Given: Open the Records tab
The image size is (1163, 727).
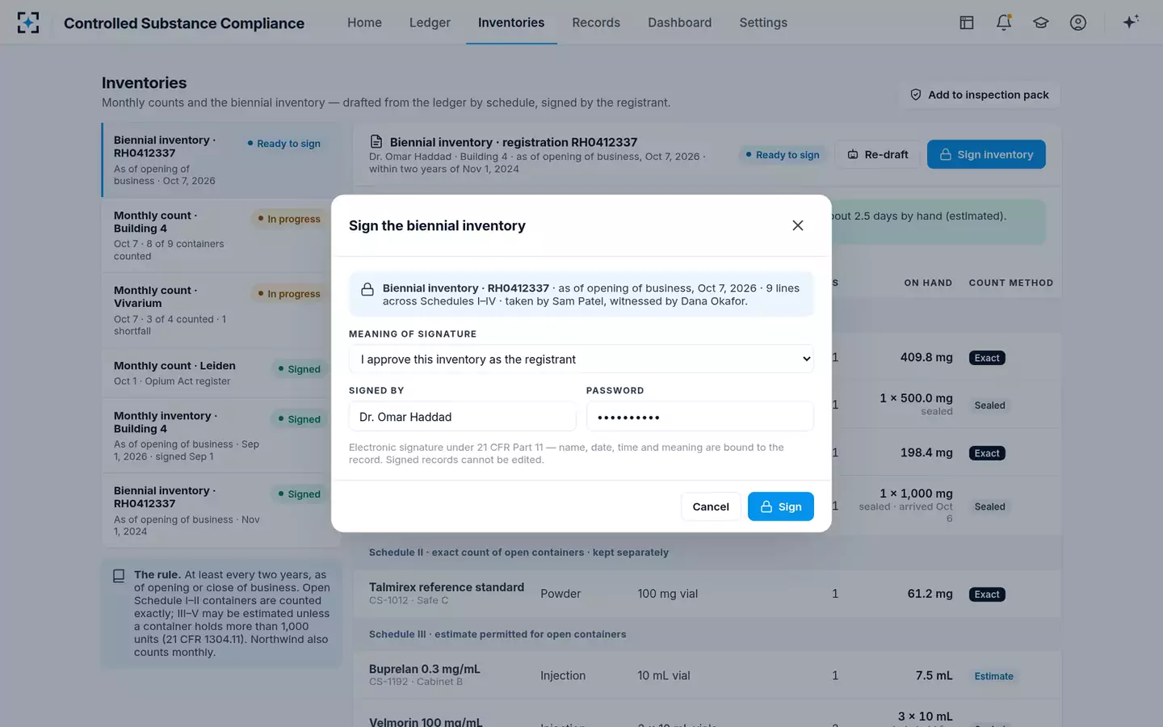Looking at the screenshot, I should coord(596,23).
